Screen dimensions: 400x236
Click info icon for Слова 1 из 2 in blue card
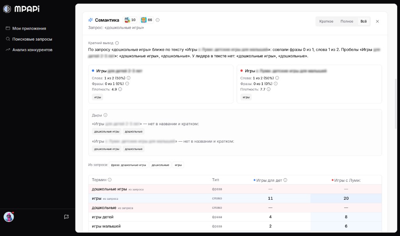tap(129, 78)
